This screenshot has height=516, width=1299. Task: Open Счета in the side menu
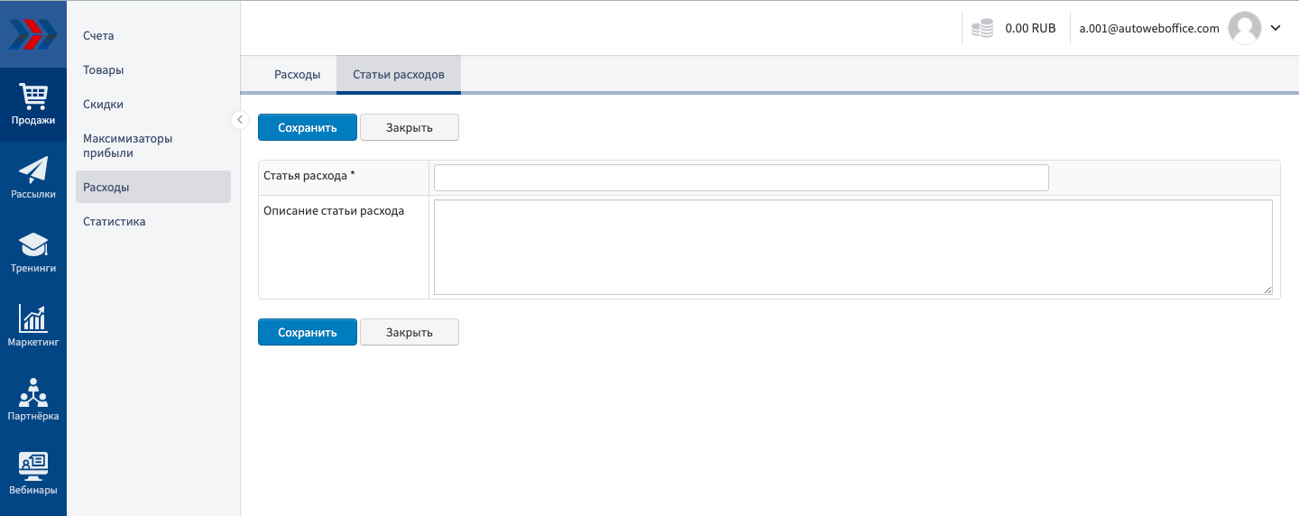pyautogui.click(x=98, y=36)
